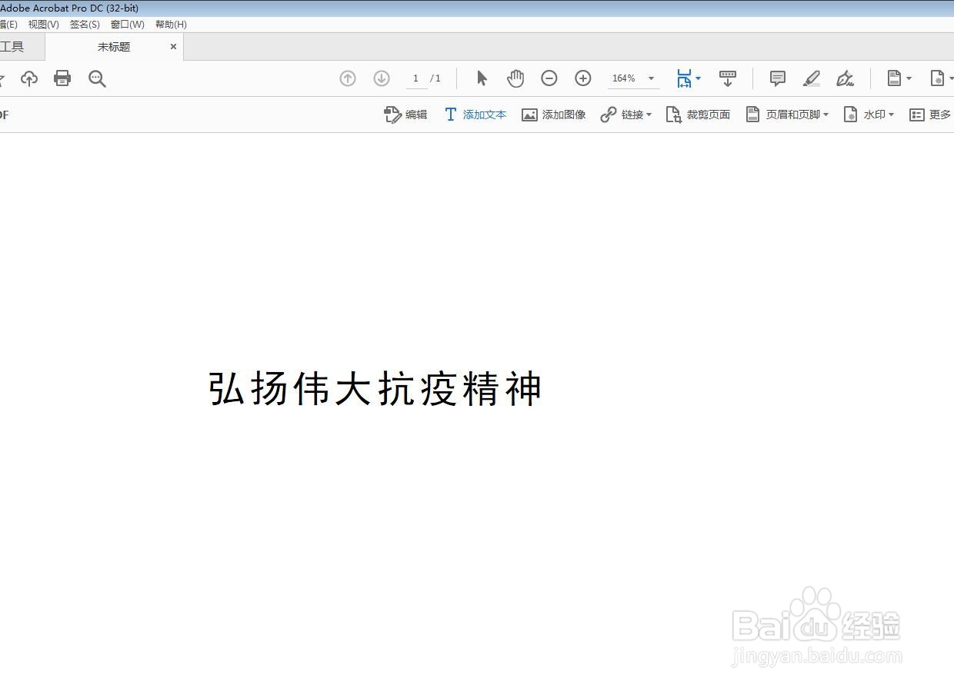Viewport: 954px width, 688px height.
Task: Click the page document icon in toolbar
Action: point(894,78)
